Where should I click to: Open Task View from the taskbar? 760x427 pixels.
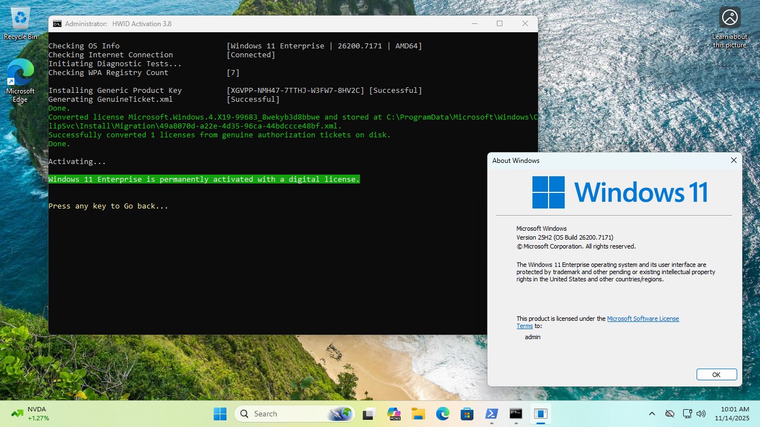(368, 414)
